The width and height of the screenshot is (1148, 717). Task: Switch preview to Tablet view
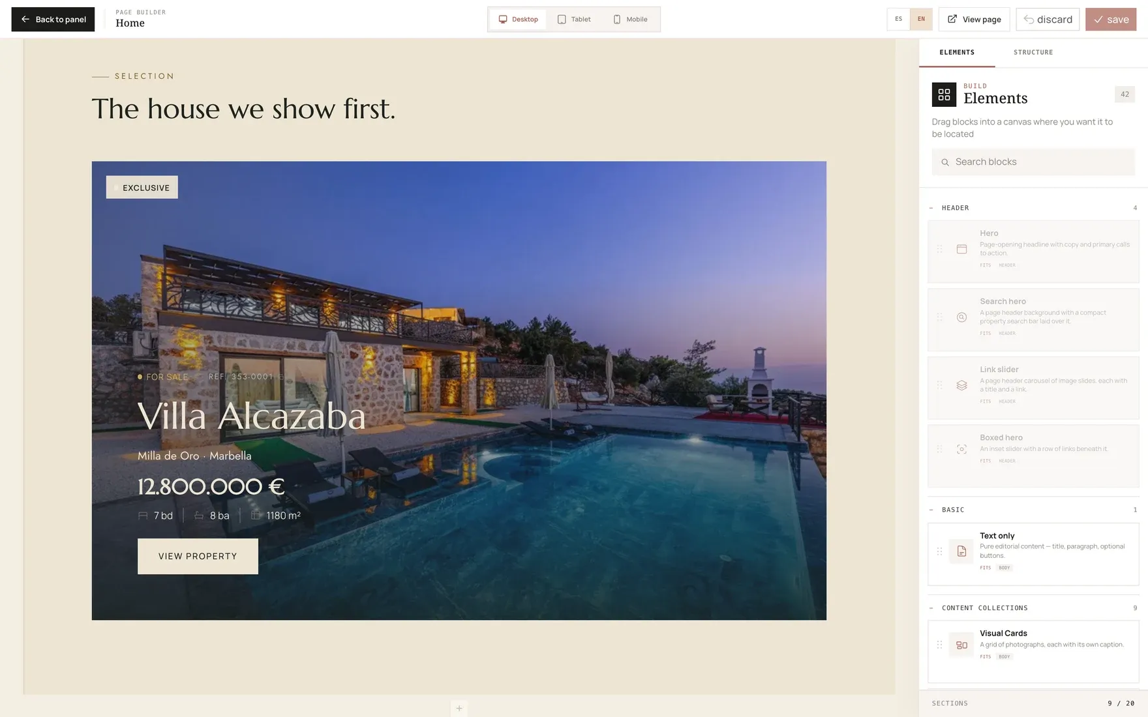(x=574, y=20)
